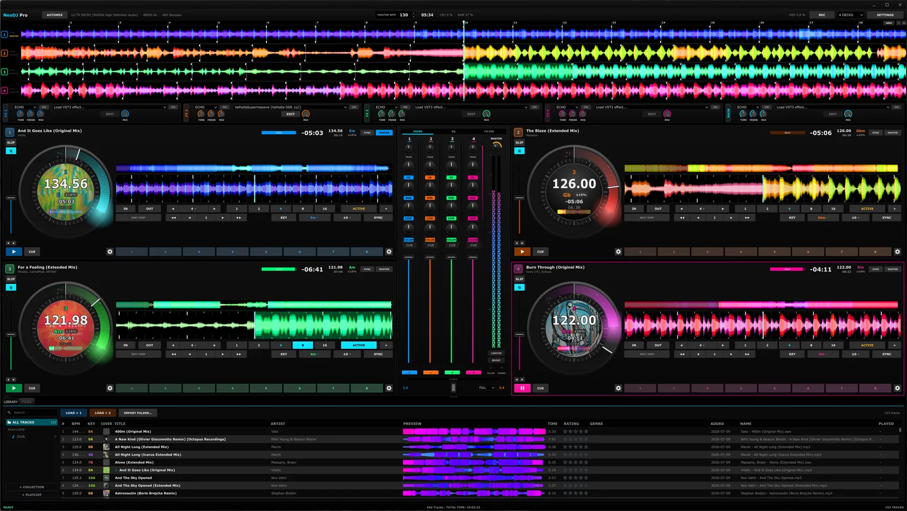Enable headphone CUE for mixer channel 2
The width and height of the screenshot is (907, 511).
click(430, 246)
